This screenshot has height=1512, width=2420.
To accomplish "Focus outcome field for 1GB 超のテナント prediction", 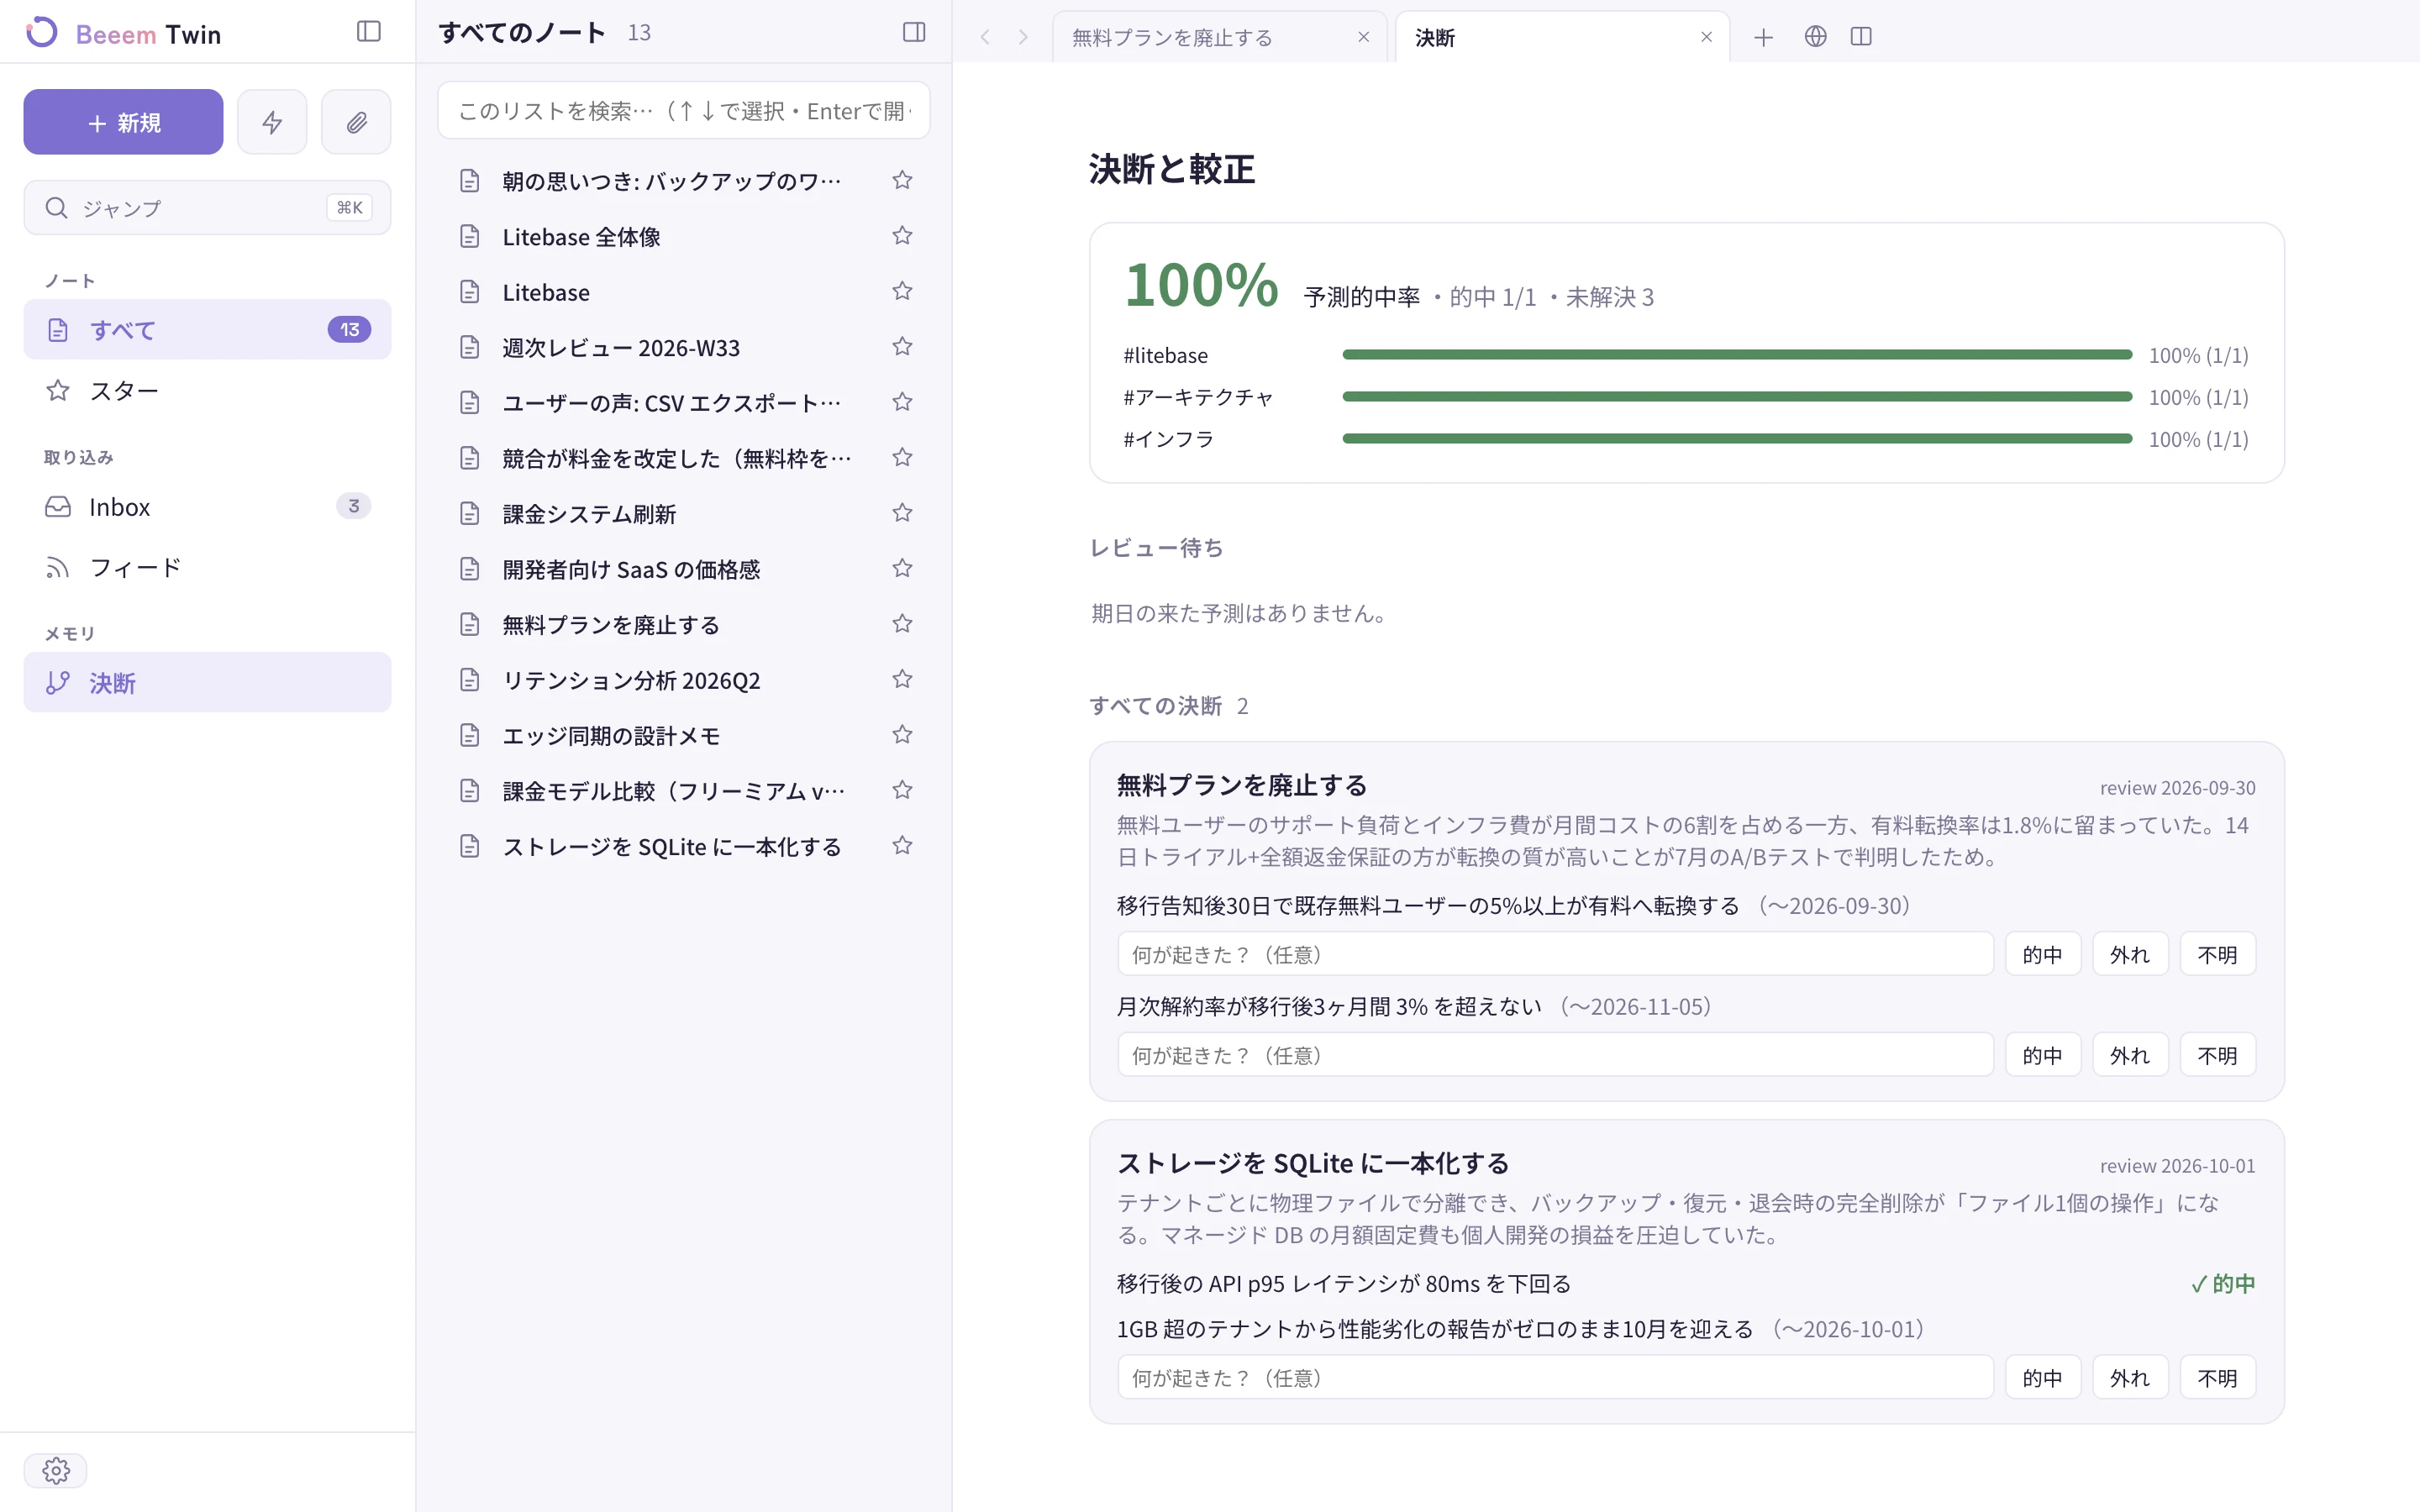I will pyautogui.click(x=1555, y=1377).
